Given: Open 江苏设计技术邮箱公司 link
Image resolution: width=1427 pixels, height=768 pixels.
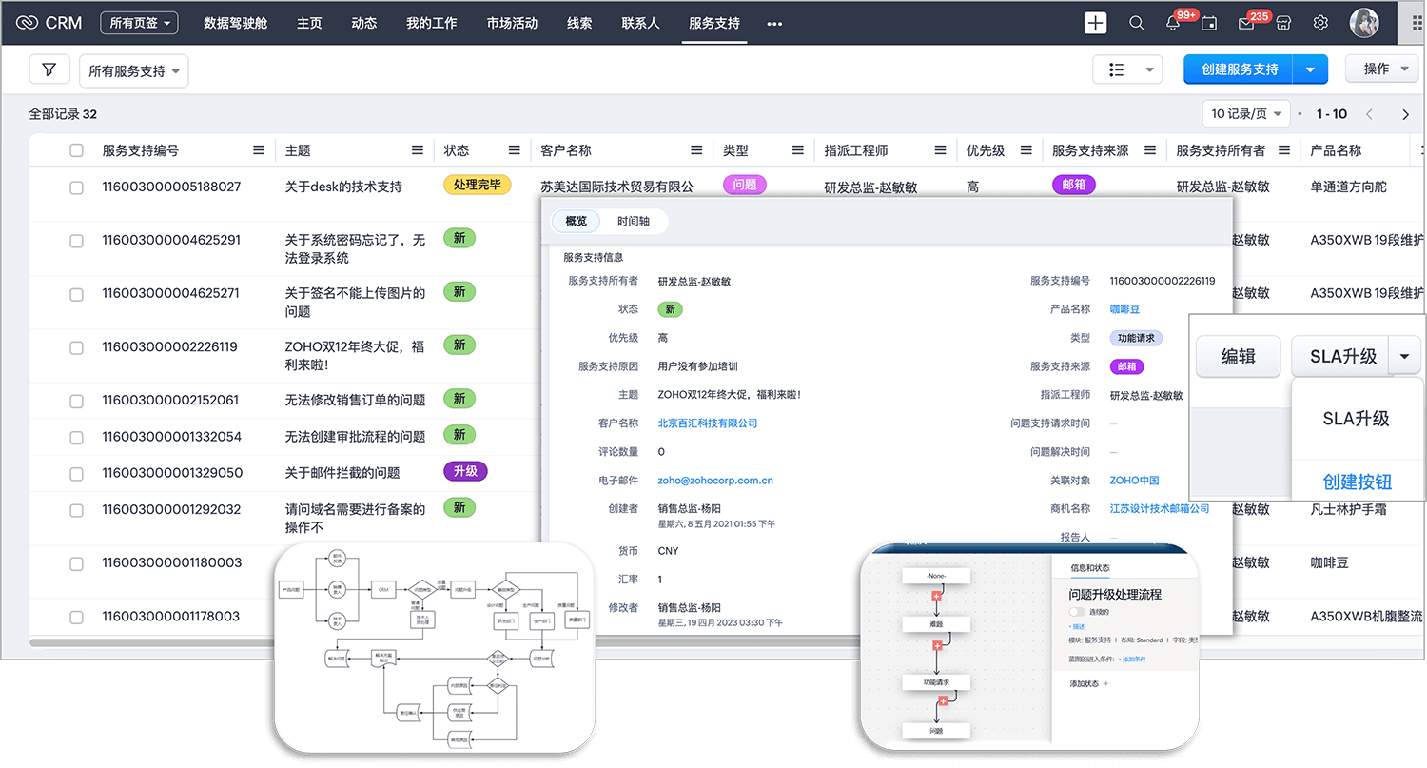Looking at the screenshot, I should [1160, 509].
